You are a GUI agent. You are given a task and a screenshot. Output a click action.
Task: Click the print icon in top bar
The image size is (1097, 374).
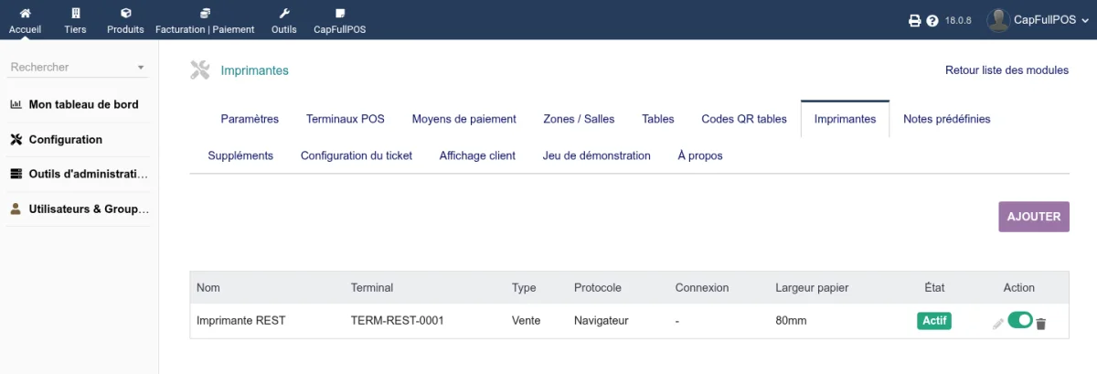coord(914,21)
